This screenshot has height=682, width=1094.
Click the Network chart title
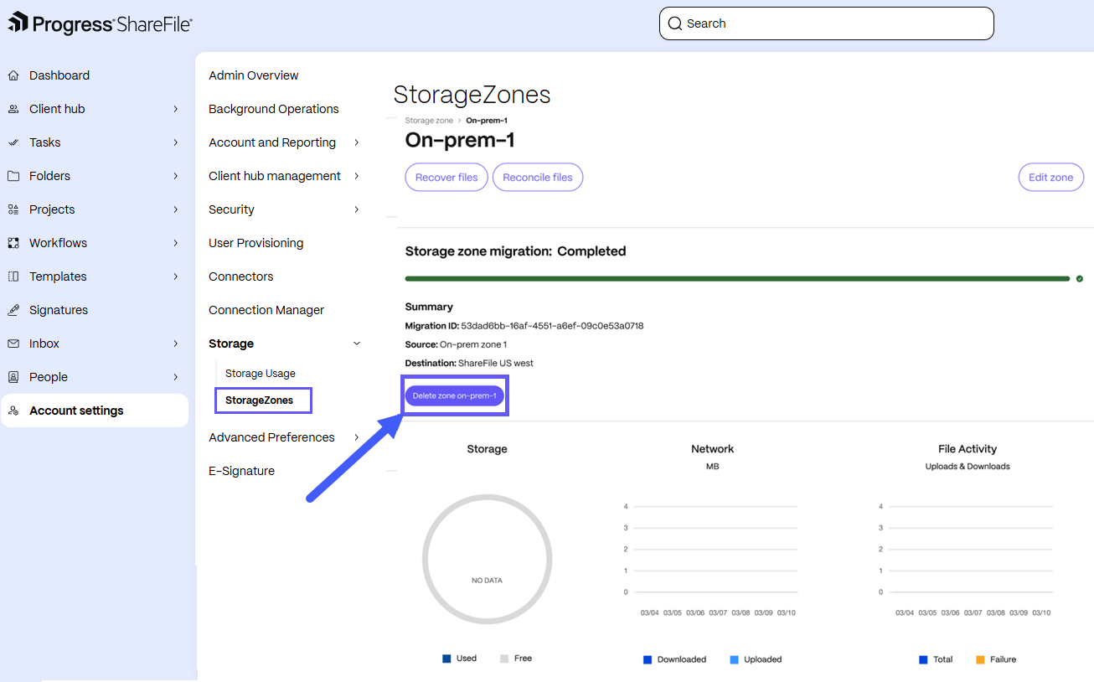tap(713, 449)
